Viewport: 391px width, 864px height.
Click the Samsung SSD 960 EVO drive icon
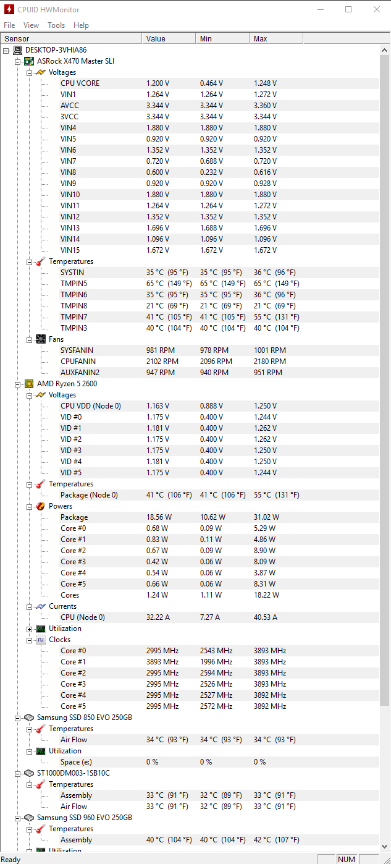pyautogui.click(x=29, y=818)
